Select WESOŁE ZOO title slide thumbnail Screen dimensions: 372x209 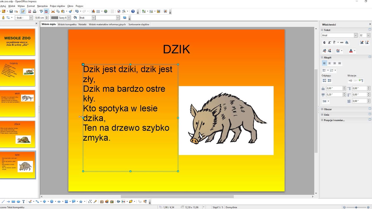17,42
